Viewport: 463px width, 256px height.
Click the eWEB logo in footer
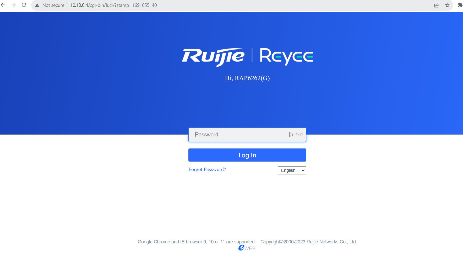(x=247, y=248)
